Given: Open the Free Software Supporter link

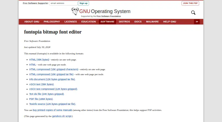Looking at the screenshot, I should click(36, 3).
